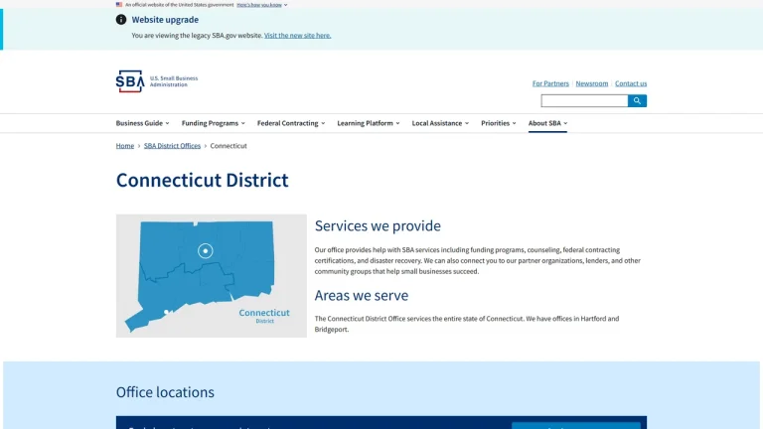Screen dimensions: 763x429
Task: Open the Federal Contracting dropdown
Action: click(x=291, y=123)
